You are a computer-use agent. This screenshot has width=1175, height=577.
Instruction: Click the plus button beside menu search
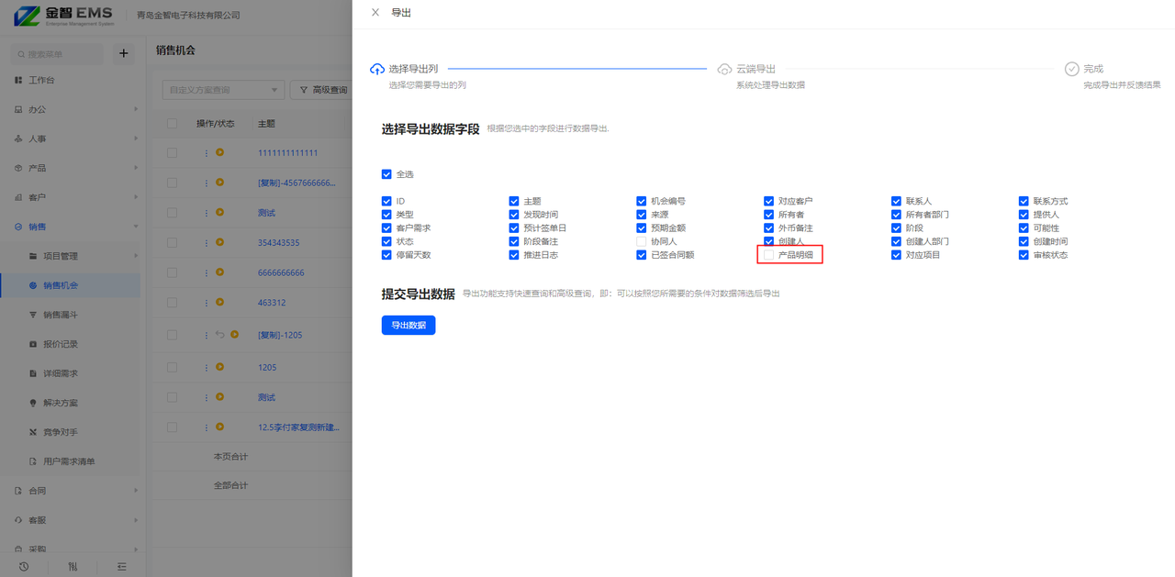click(123, 54)
